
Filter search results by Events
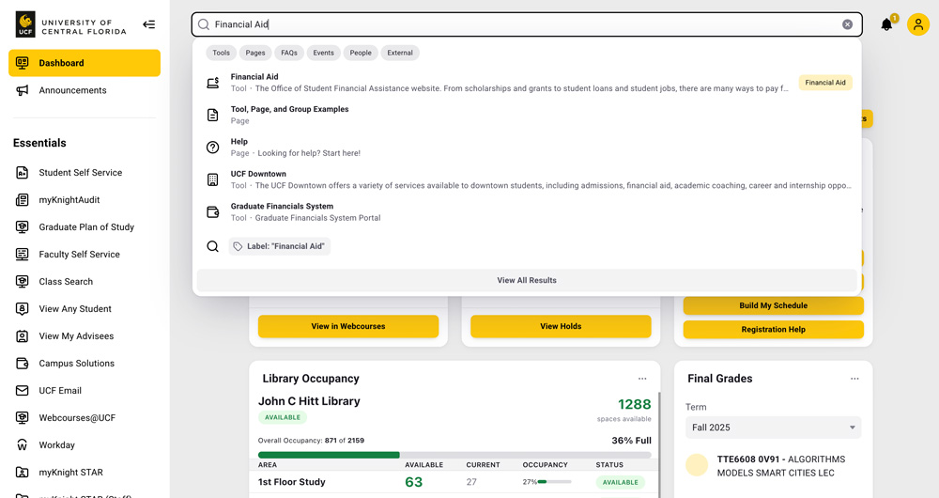323,53
